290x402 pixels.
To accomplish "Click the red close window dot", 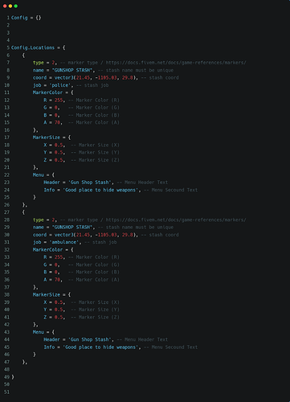I will 5,6.
